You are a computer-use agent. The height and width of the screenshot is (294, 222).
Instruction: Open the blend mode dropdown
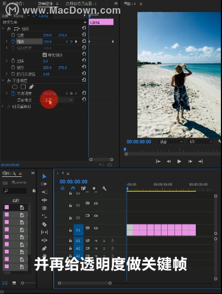pos(58,100)
